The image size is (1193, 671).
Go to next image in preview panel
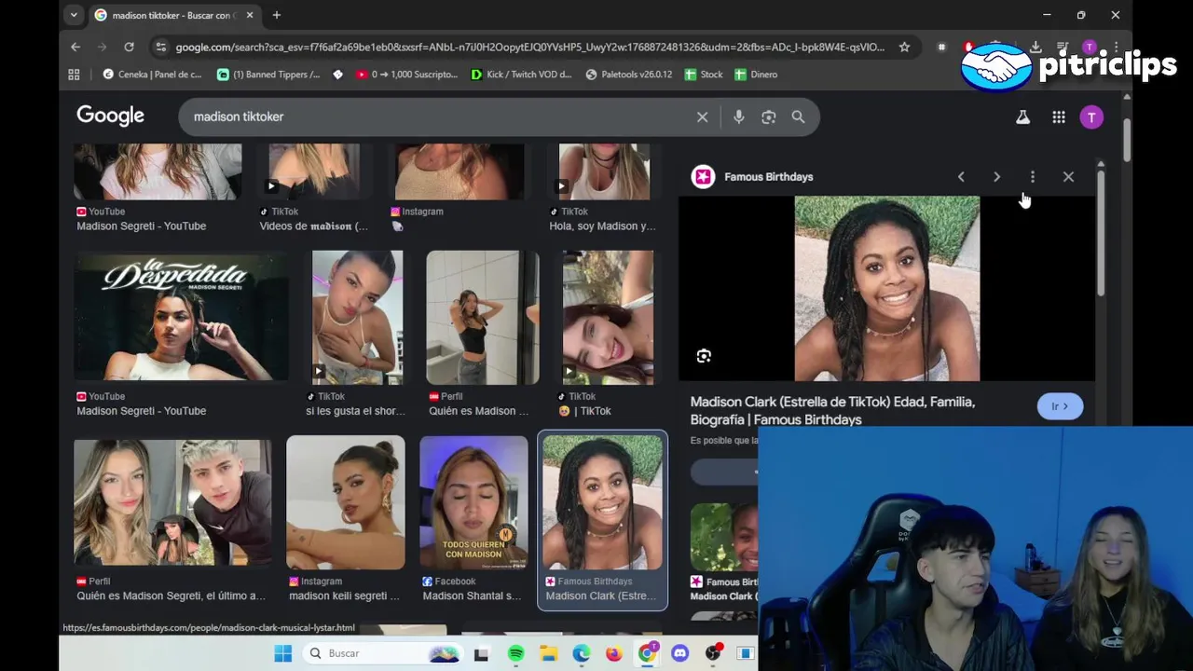pos(996,177)
